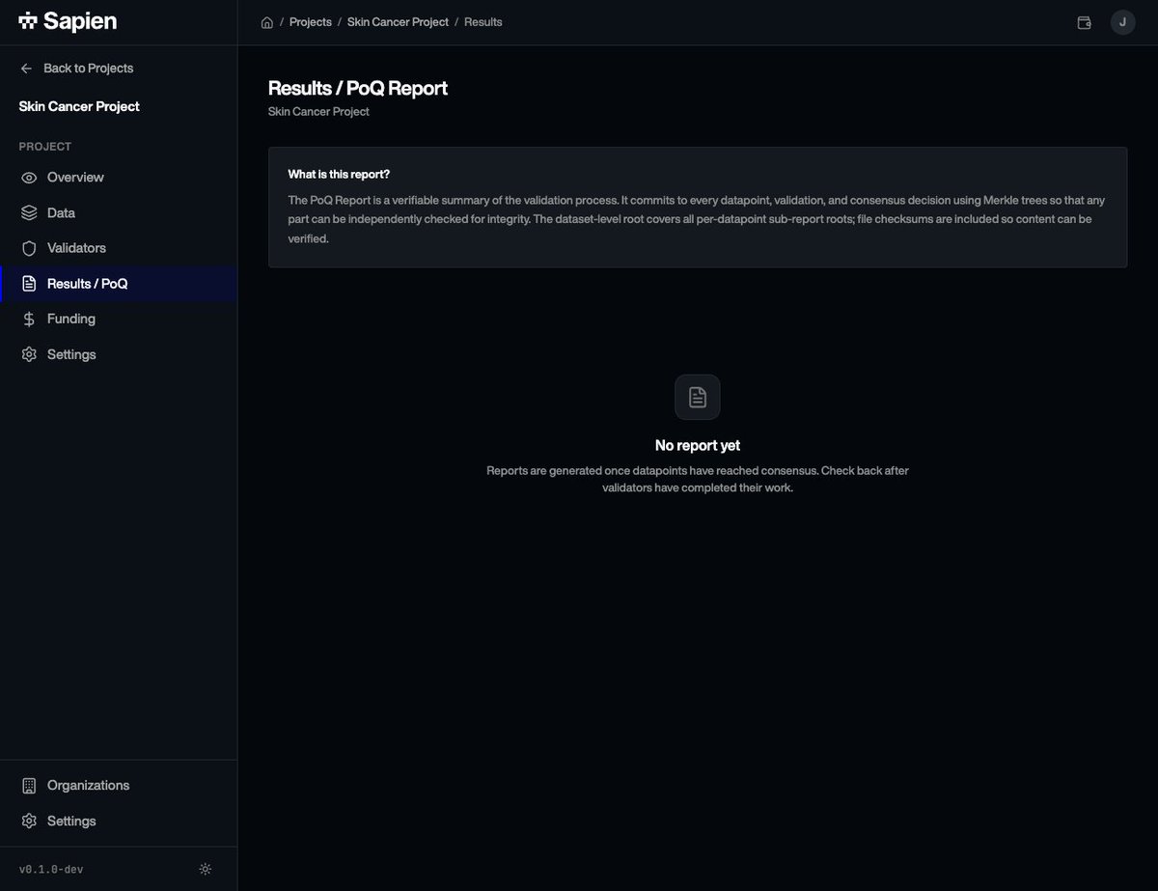The image size is (1158, 891).
Task: Click Skin Cancer Project subtitle under page title
Action: coord(318,112)
